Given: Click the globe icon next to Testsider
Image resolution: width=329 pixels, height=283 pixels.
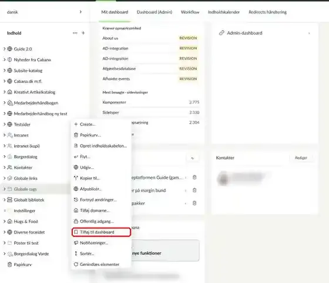Looking at the screenshot, I should pyautogui.click(x=9, y=124).
